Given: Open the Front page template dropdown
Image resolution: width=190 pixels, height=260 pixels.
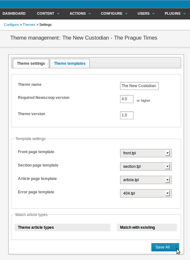Looking at the screenshot, I should click(146, 153).
